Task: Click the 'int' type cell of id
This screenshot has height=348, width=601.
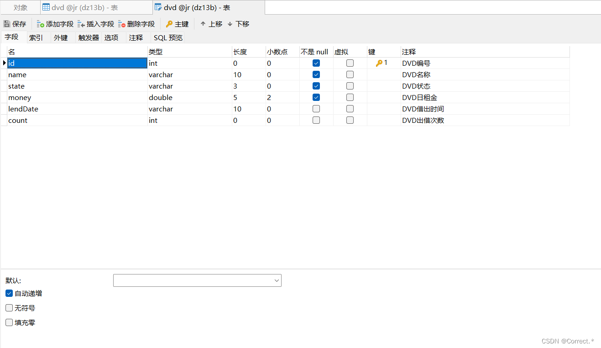Action: (x=190, y=63)
